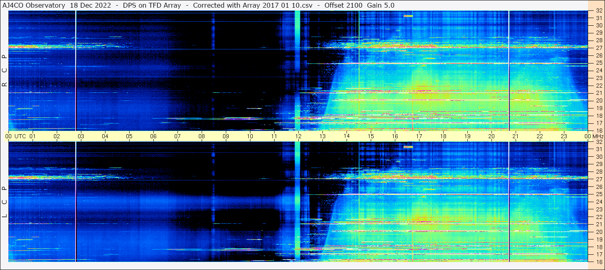The width and height of the screenshot is (605, 270).
Task: Click the 'RCP' upper panel label
Action: pos(4,71)
